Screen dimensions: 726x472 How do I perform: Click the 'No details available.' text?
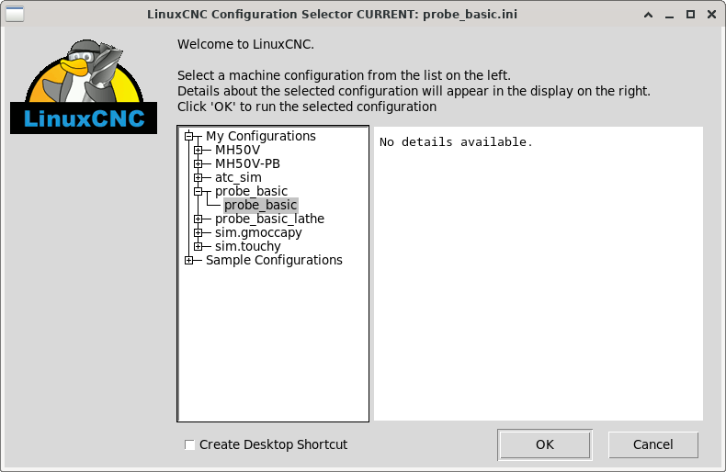[456, 142]
